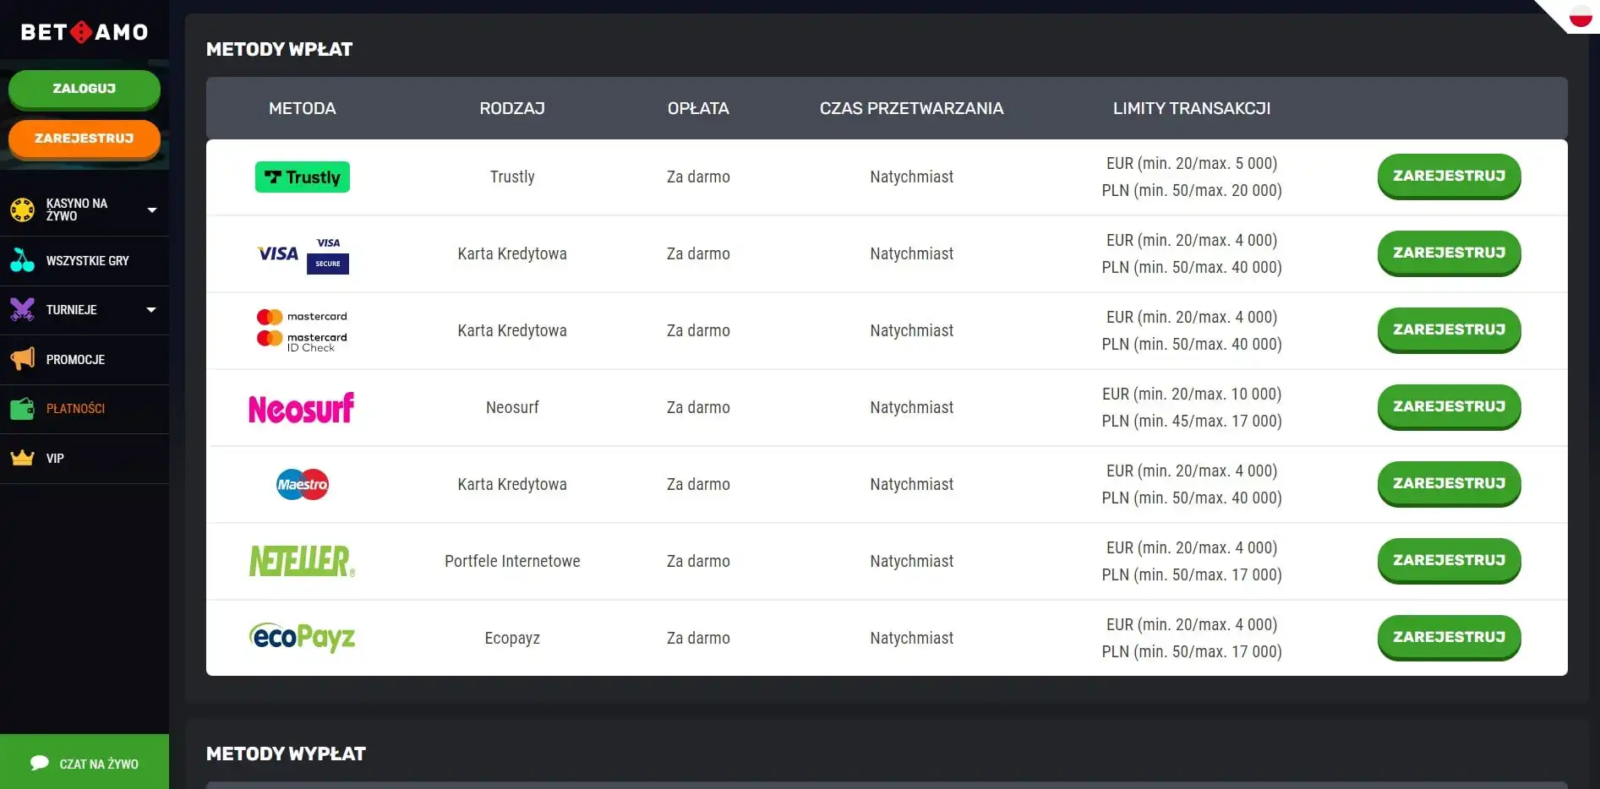Click the ecoPayz payment logo
Image resolution: width=1600 pixels, height=789 pixels.
click(x=302, y=638)
